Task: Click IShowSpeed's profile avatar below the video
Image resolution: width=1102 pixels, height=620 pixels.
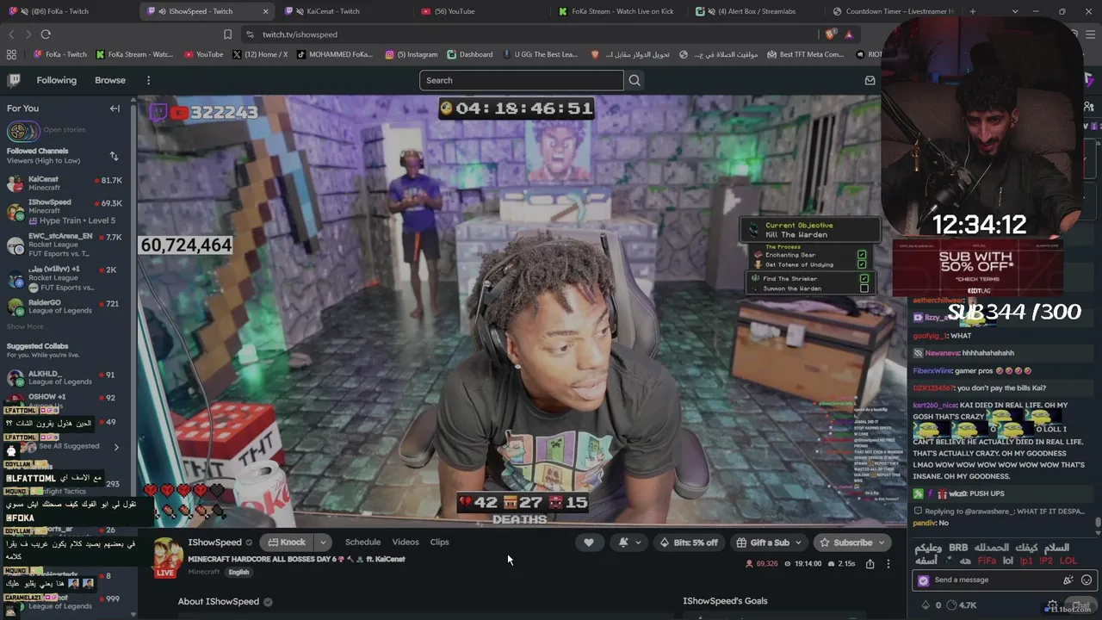Action: coord(166,556)
